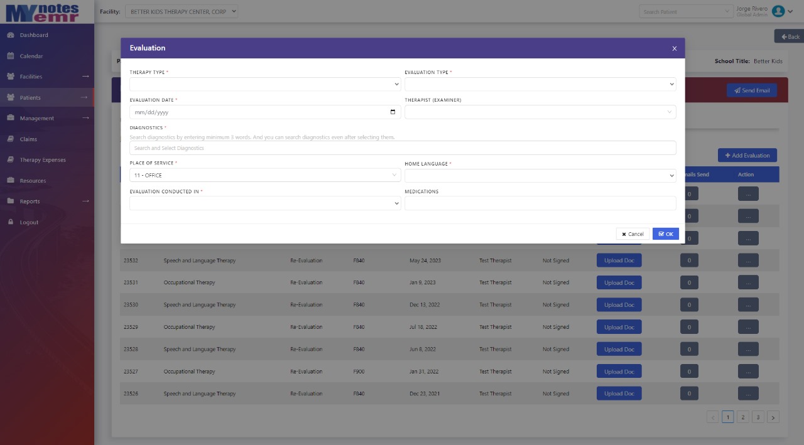
Task: Click the Logout lock icon
Action: pyautogui.click(x=11, y=222)
